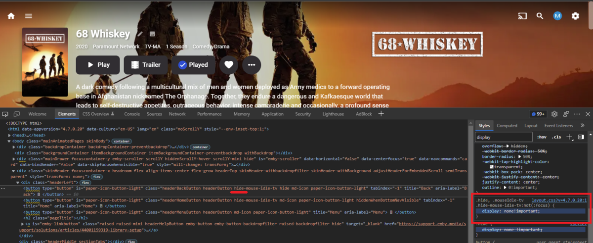
Task: Open row actions dots beside selected button node
Action: coord(4,189)
